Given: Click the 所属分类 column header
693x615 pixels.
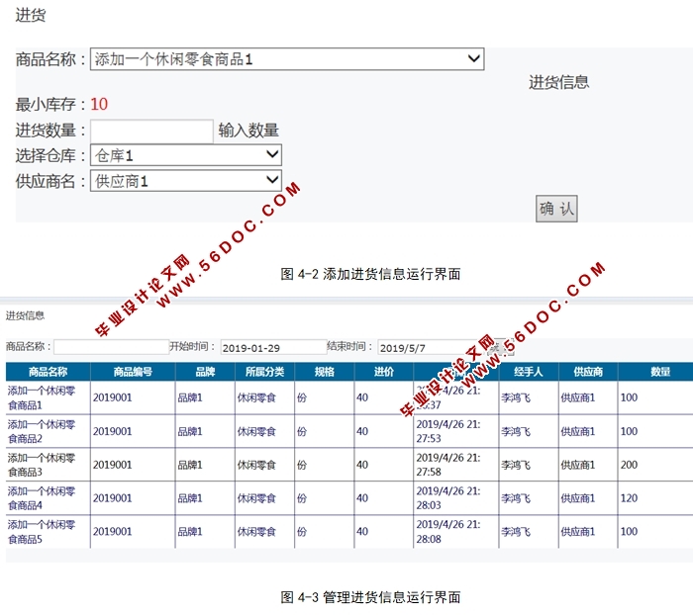Looking at the screenshot, I should (x=264, y=372).
